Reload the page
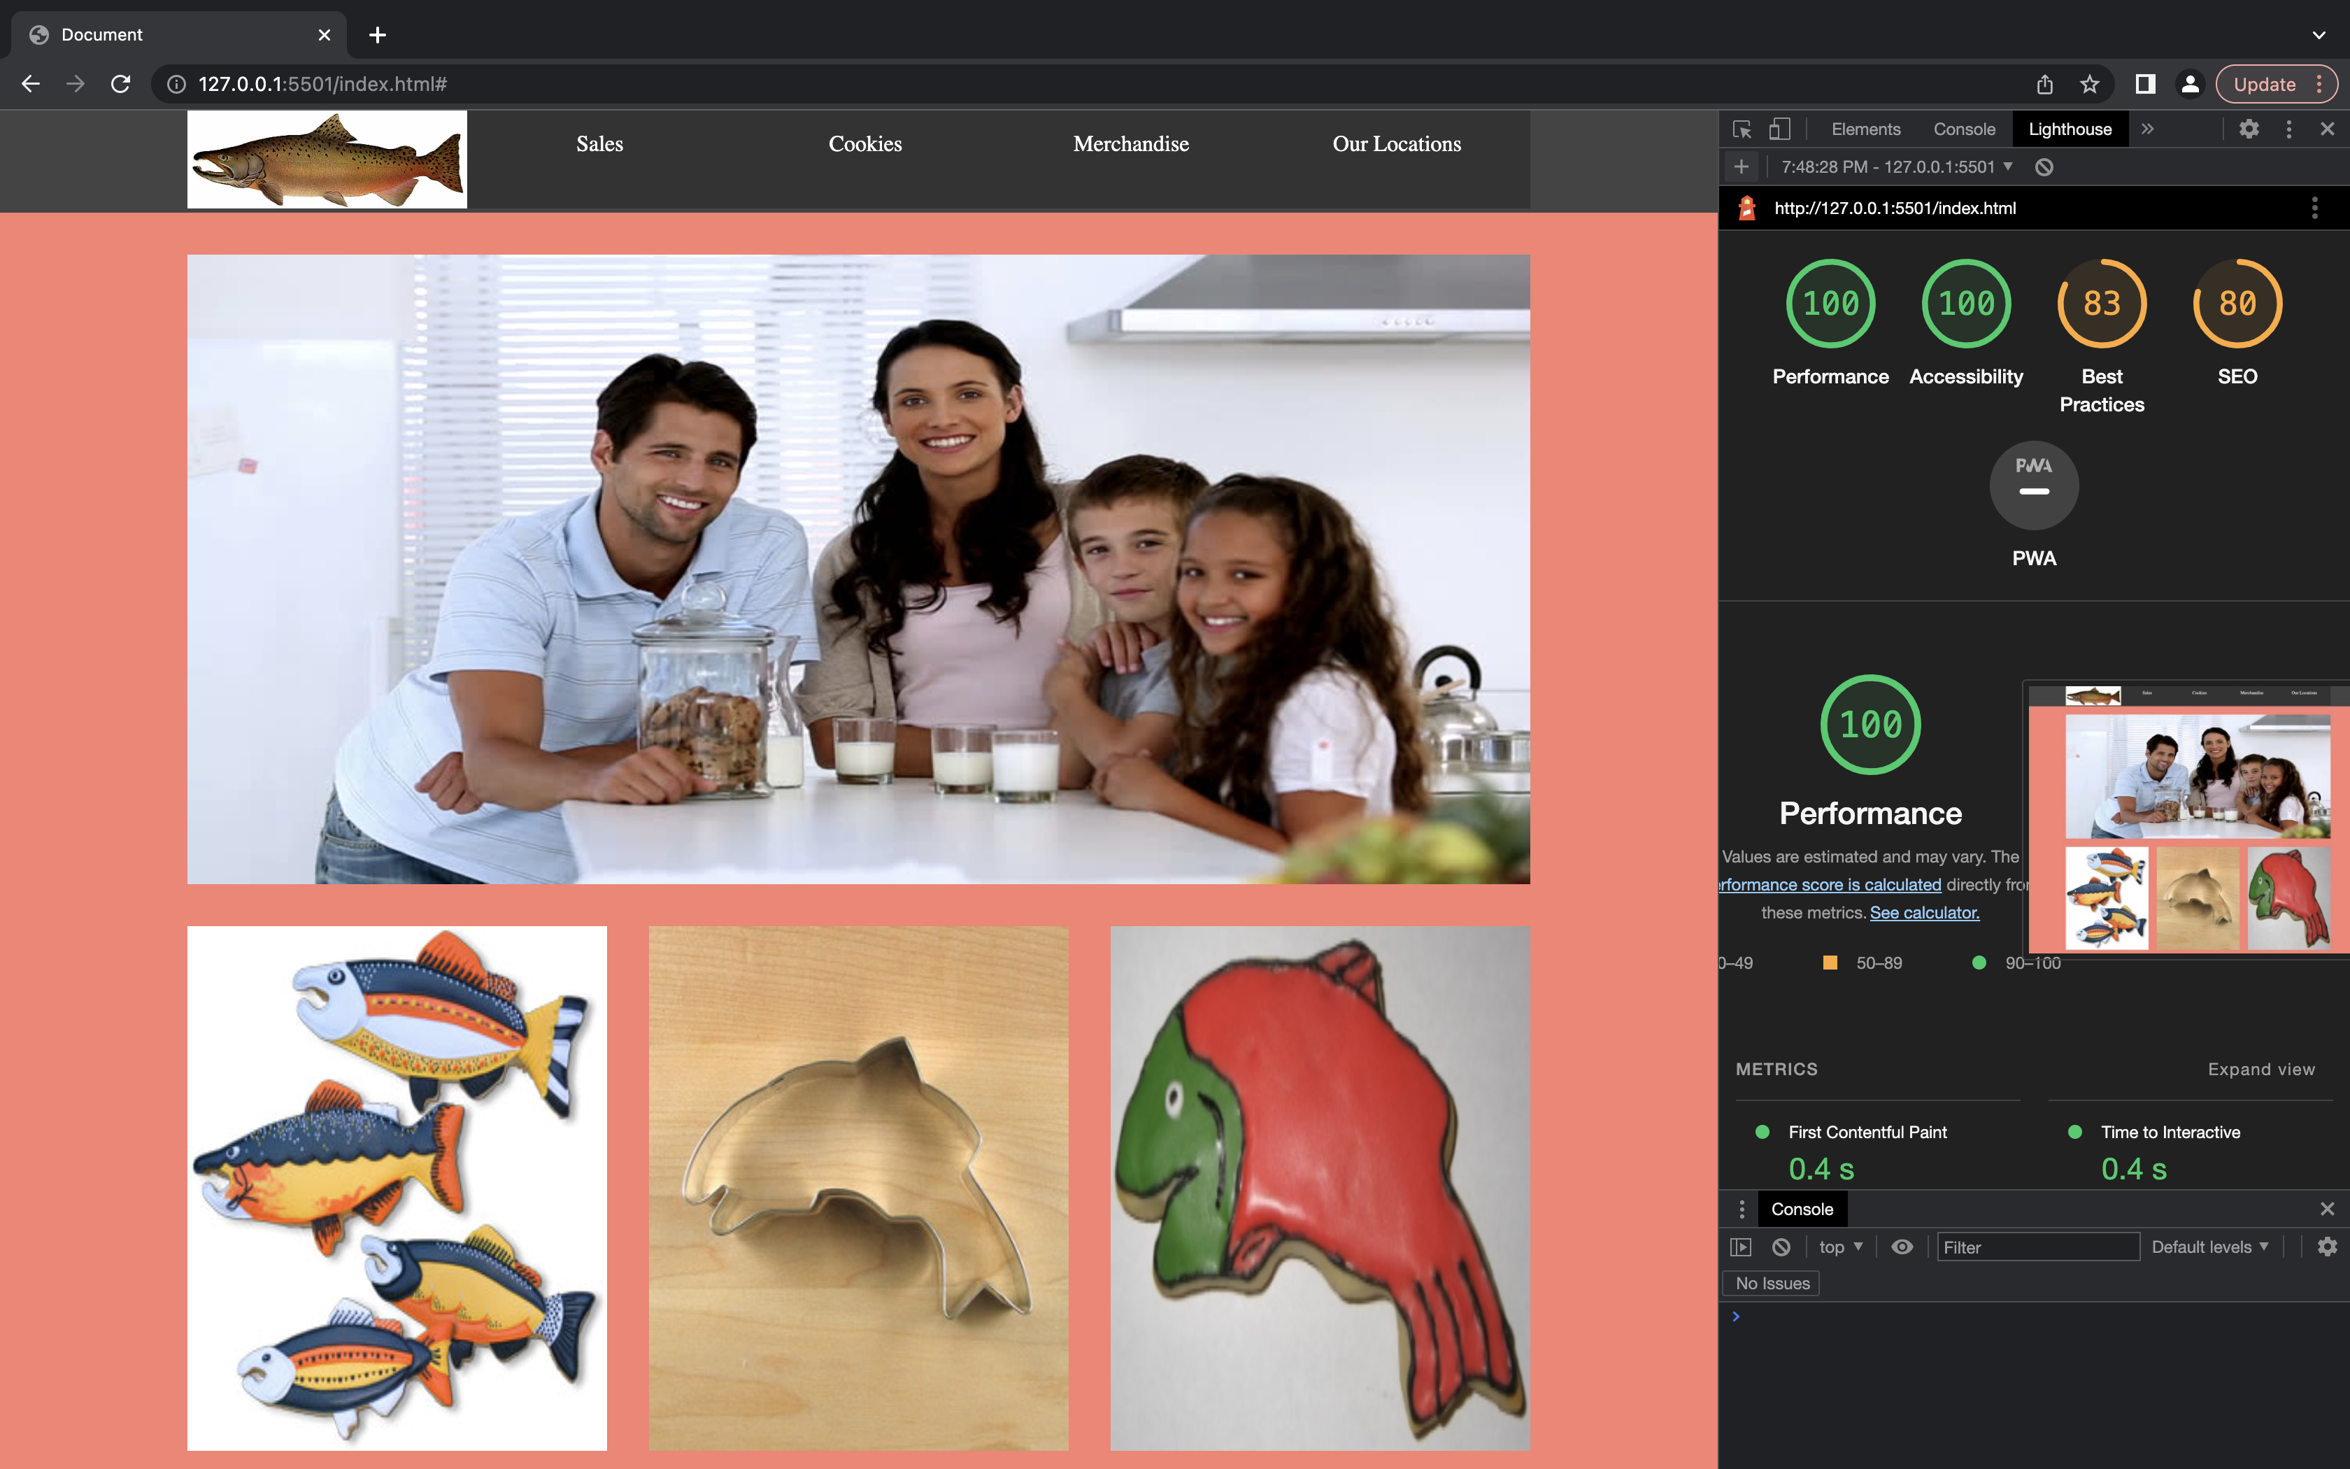 pos(120,85)
